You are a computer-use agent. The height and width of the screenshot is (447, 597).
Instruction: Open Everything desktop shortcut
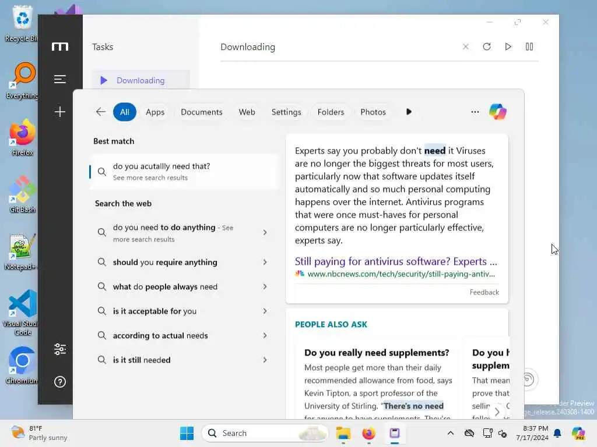tap(22, 80)
